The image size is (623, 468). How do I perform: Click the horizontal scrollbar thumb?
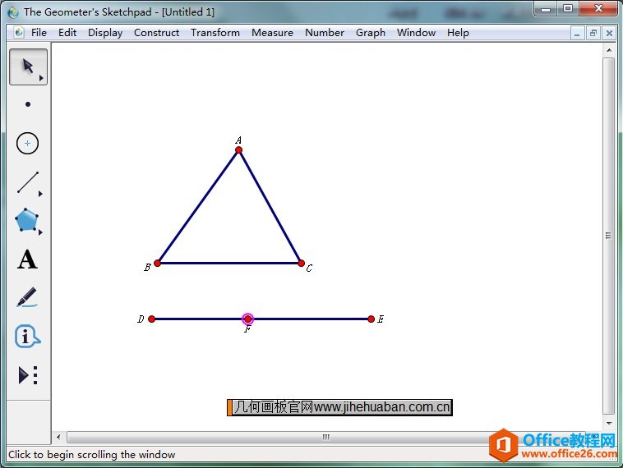(325, 437)
